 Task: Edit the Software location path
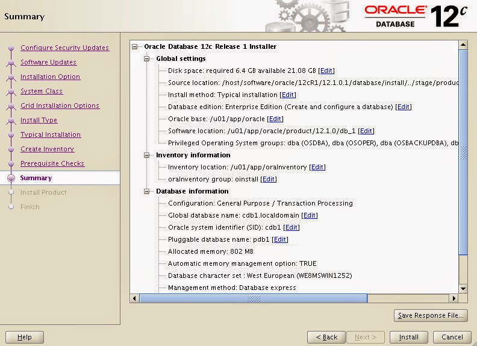tap(366, 131)
